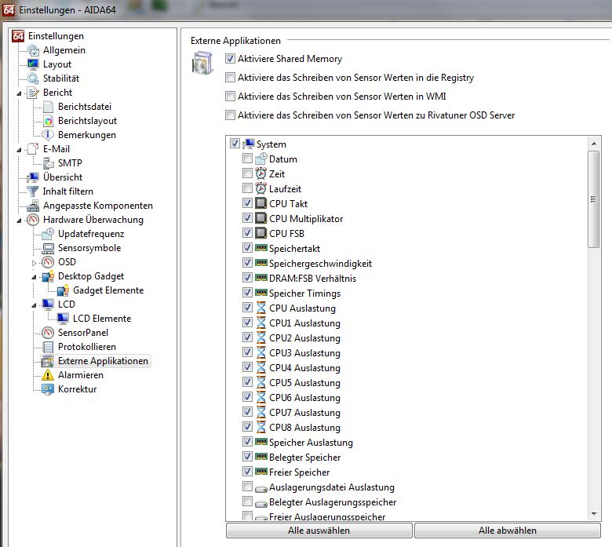
Task: Click the SMTP mail icon
Action: pos(48,163)
